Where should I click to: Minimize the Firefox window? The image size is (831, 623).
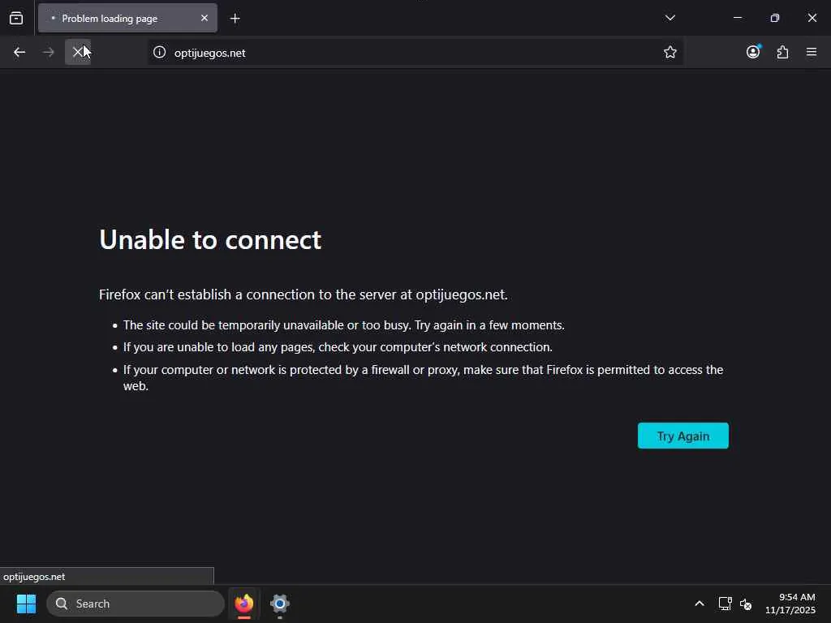737,18
